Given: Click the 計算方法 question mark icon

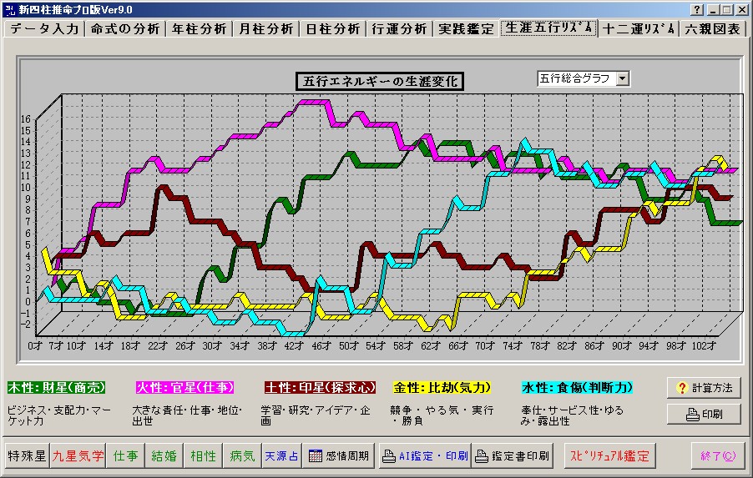Looking at the screenshot, I should [681, 388].
